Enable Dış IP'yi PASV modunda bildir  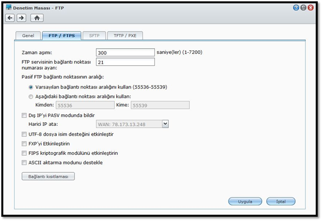point(24,115)
